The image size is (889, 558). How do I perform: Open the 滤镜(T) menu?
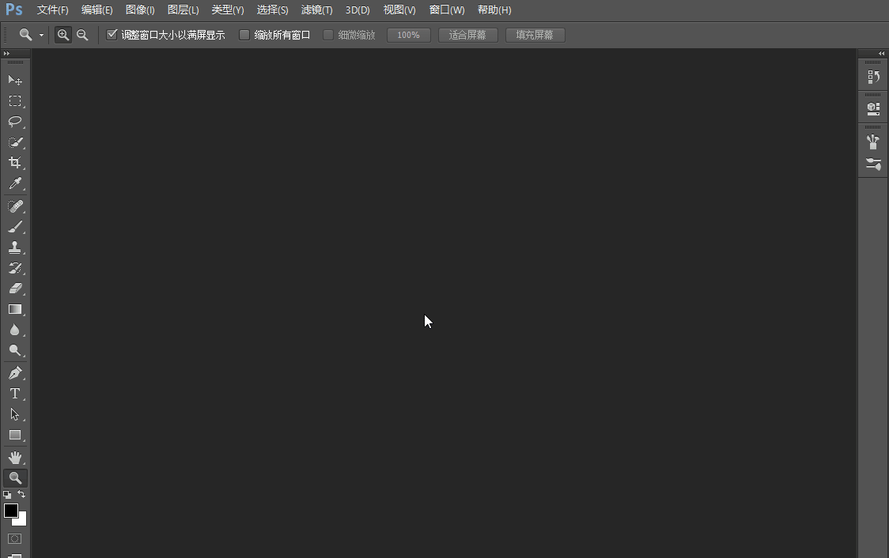point(316,10)
